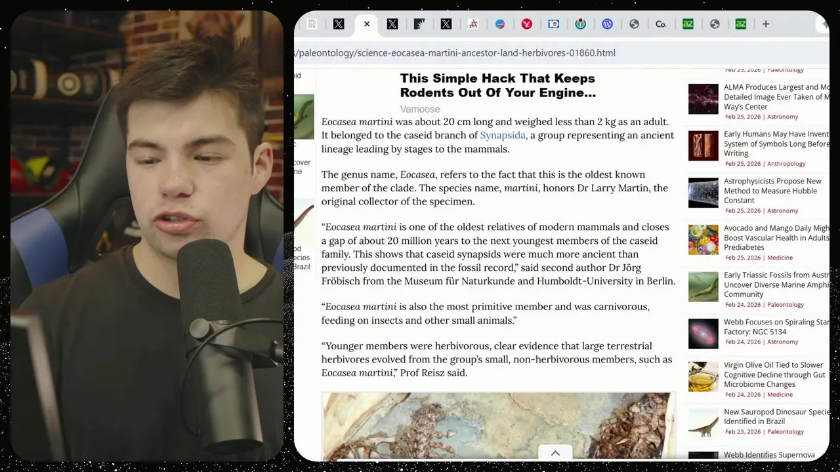The width and height of the screenshot is (840, 472).
Task: Open 'Early Humans May Have Invented' article
Action: (776, 144)
